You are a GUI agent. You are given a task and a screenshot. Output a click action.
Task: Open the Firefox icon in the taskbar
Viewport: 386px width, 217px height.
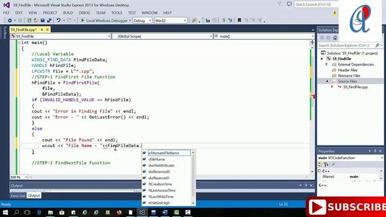pyautogui.click(x=119, y=212)
